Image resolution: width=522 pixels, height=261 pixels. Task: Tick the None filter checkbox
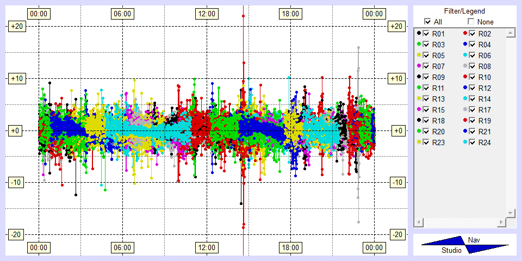coord(471,22)
